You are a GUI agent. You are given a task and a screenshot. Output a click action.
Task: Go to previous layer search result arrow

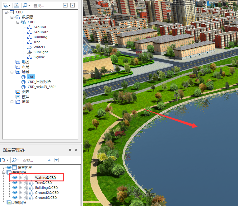click(x=49, y=160)
